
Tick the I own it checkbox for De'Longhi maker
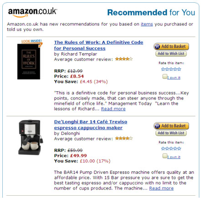click(x=165, y=156)
